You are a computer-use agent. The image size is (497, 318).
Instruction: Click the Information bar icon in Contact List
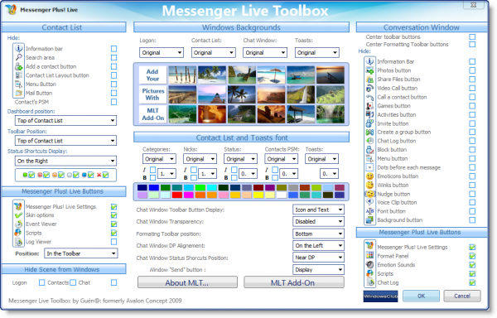point(19,49)
